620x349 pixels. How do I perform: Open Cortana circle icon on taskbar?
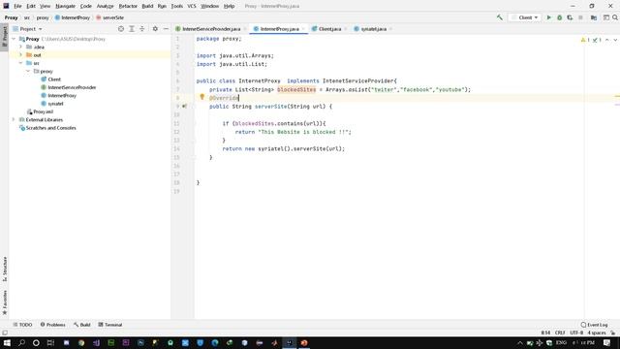[x=36, y=342]
